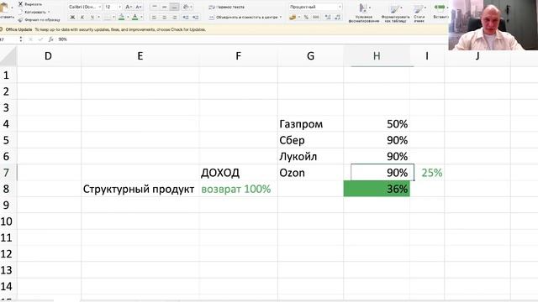Screen dimensions: 538x302
Task: Toggle italic formatting (К)
Action: [82, 17]
